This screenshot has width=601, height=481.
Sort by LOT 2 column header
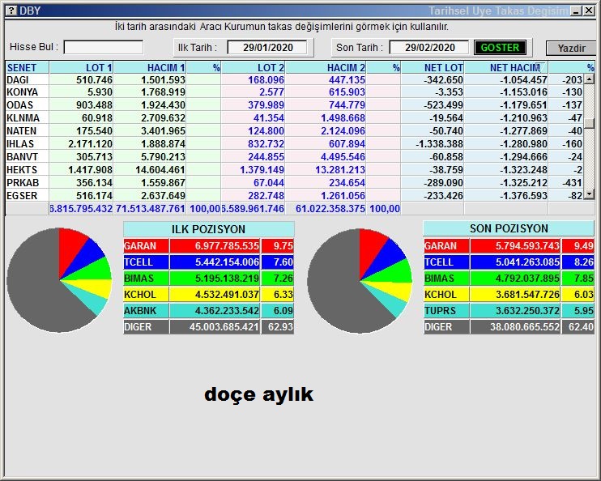tap(253, 68)
